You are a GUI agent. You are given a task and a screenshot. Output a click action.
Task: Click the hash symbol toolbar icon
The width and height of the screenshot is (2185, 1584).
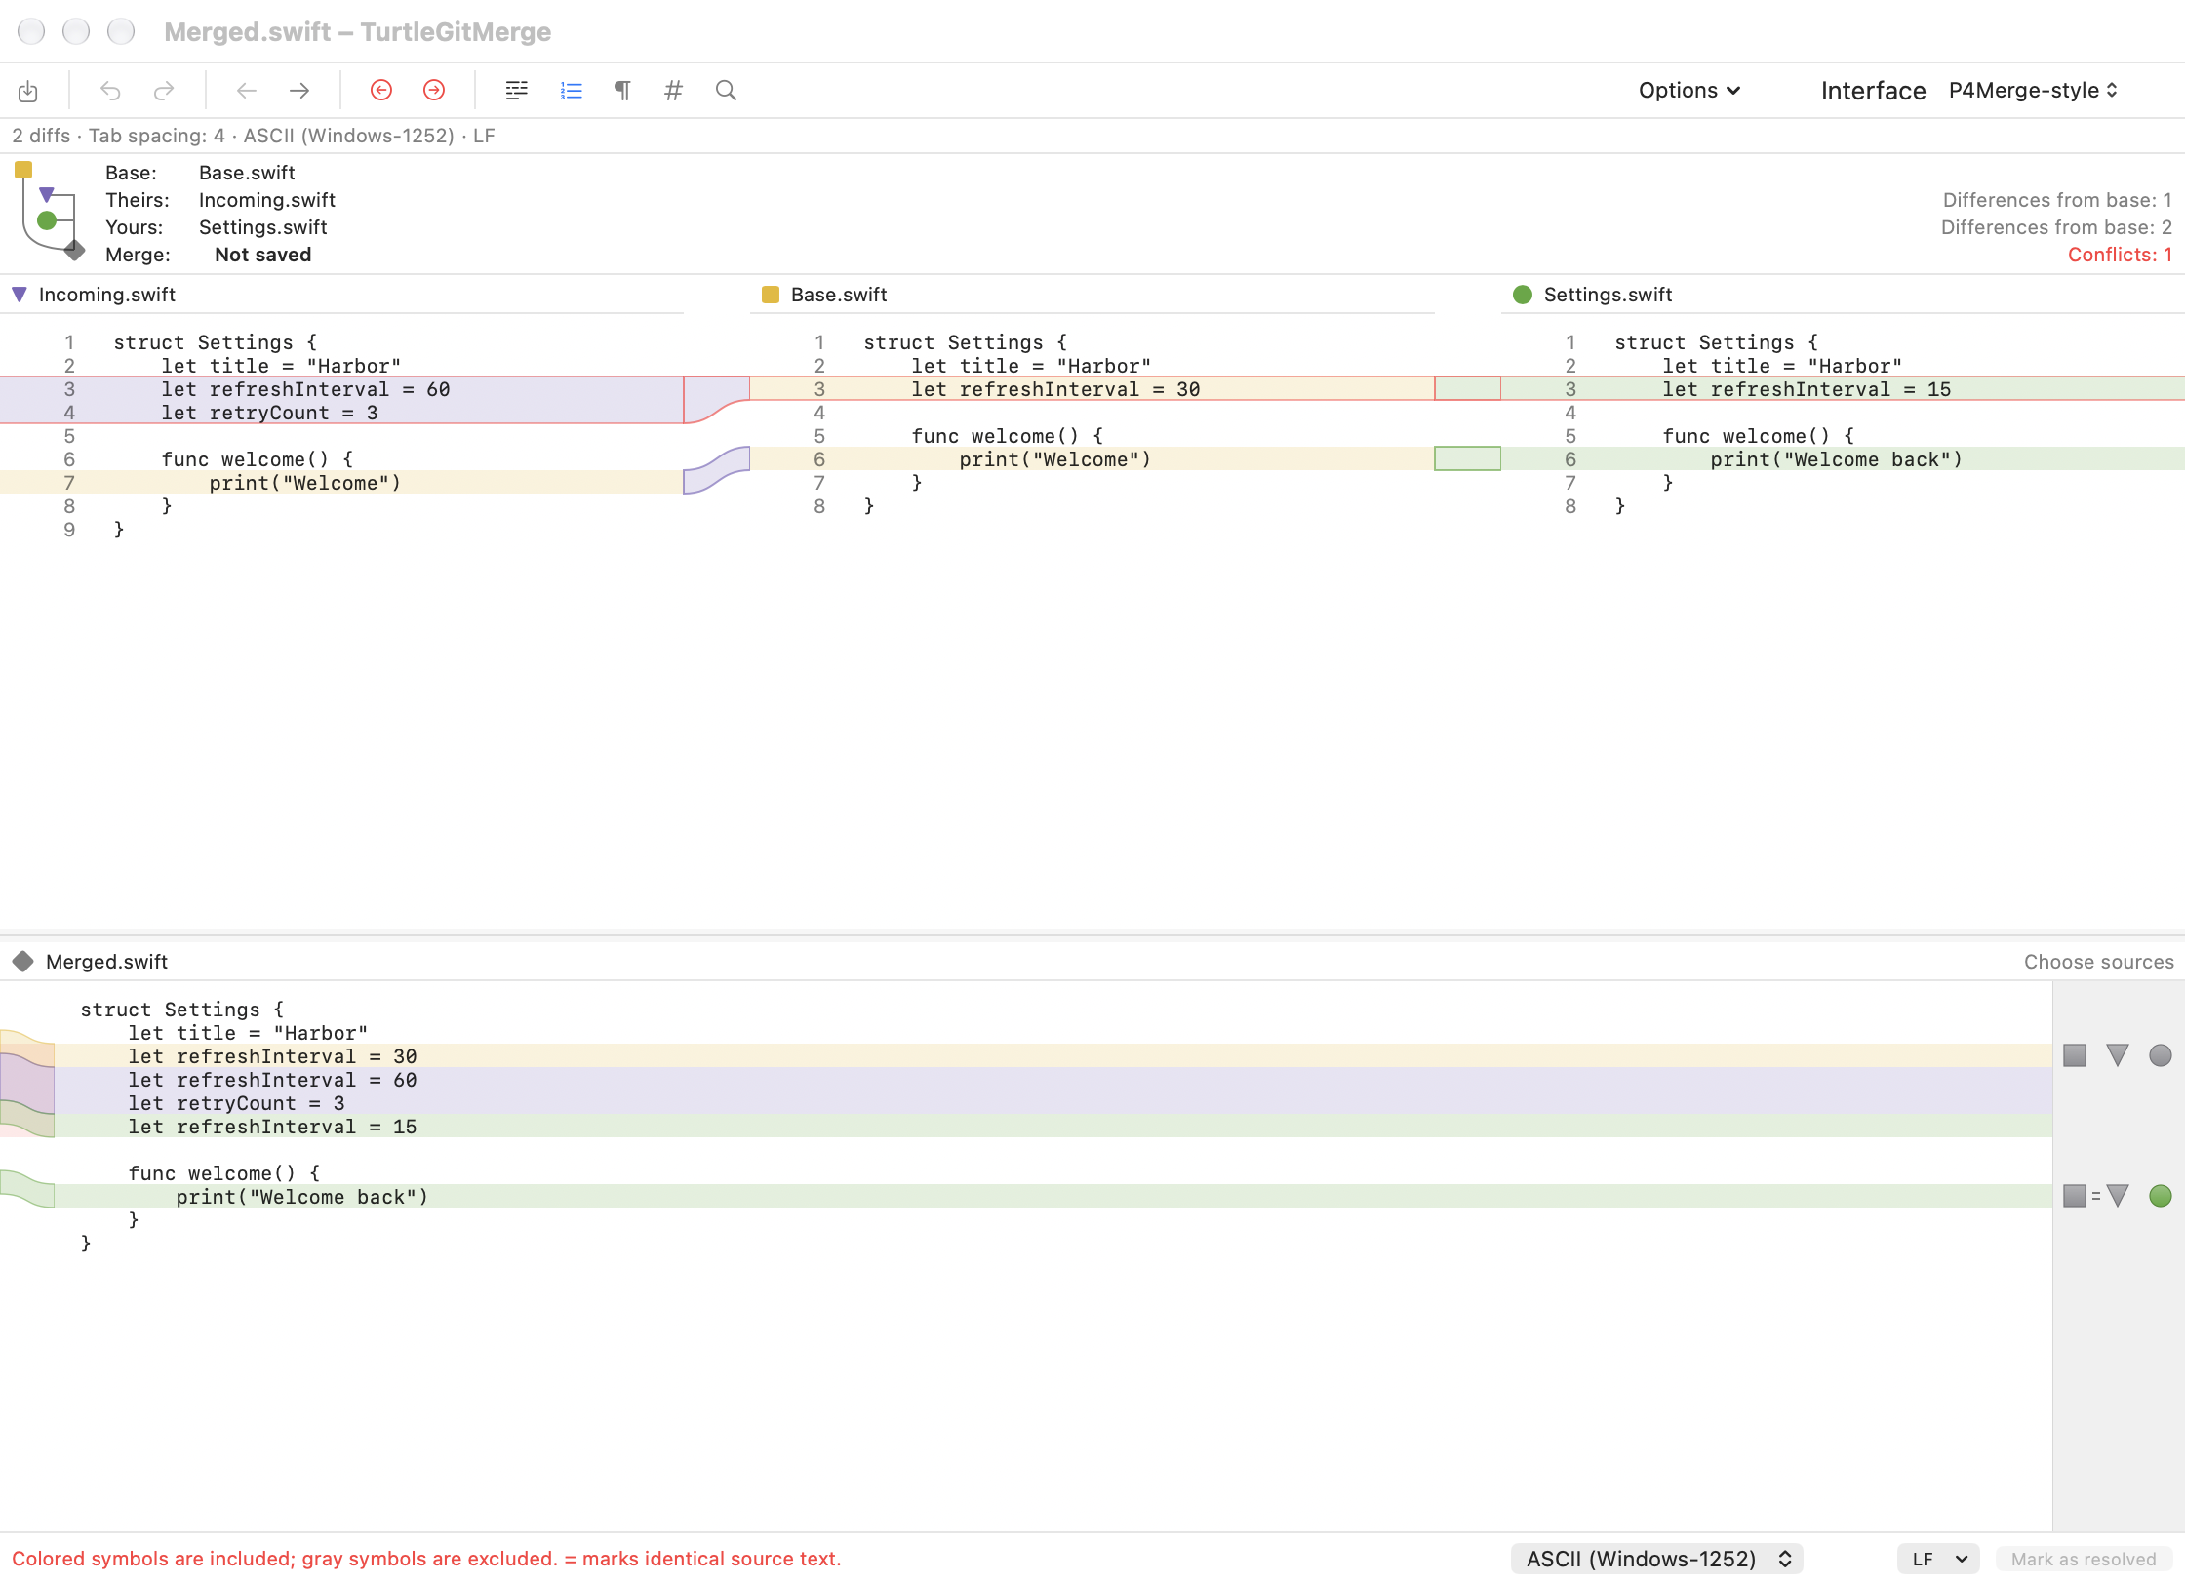click(673, 91)
